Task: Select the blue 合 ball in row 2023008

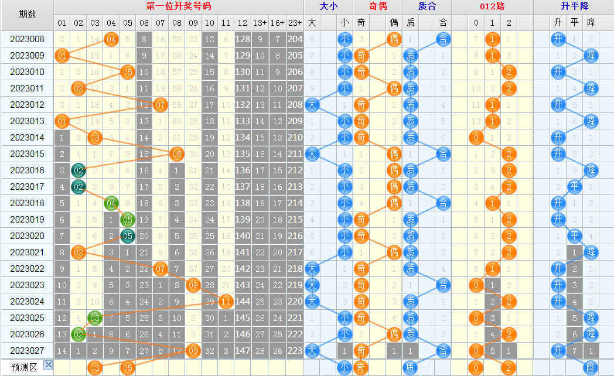Action: (443, 39)
